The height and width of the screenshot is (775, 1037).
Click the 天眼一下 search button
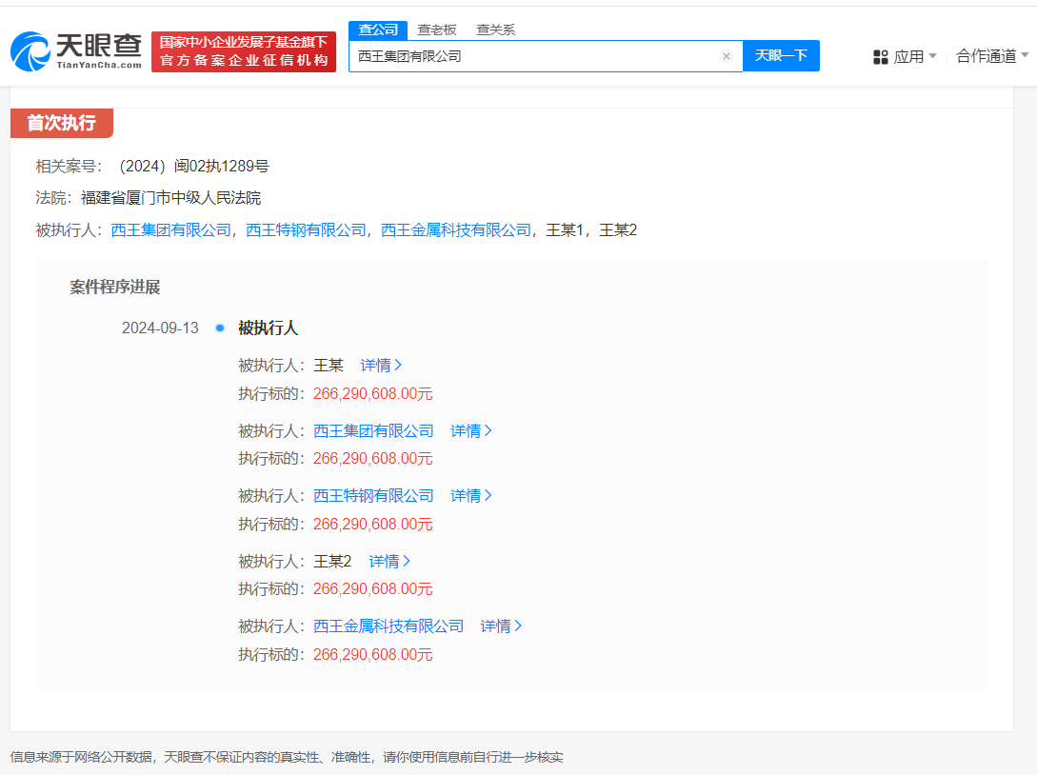[x=781, y=55]
